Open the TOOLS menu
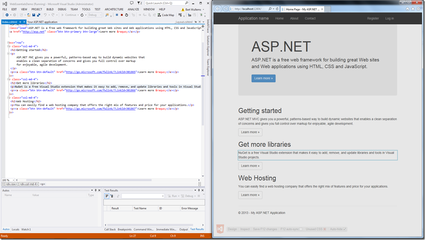This screenshot has height=240, width=425. point(86,9)
